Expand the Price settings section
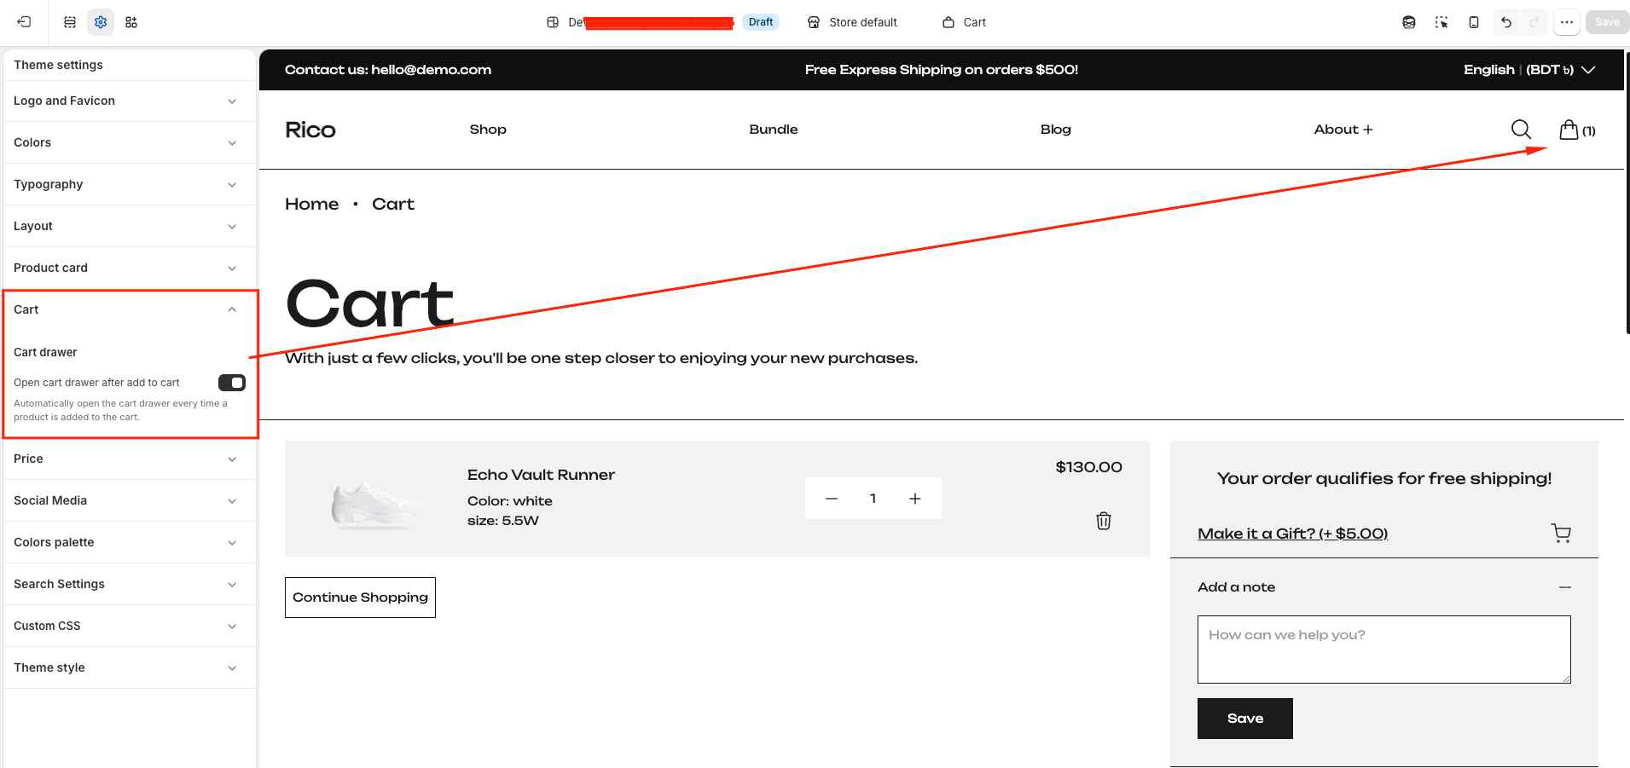1630x768 pixels. pyautogui.click(x=130, y=459)
